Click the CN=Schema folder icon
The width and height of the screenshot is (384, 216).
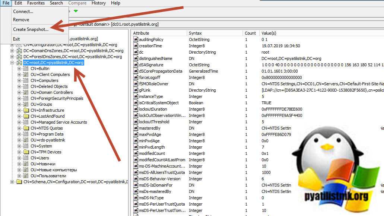coord(19,182)
